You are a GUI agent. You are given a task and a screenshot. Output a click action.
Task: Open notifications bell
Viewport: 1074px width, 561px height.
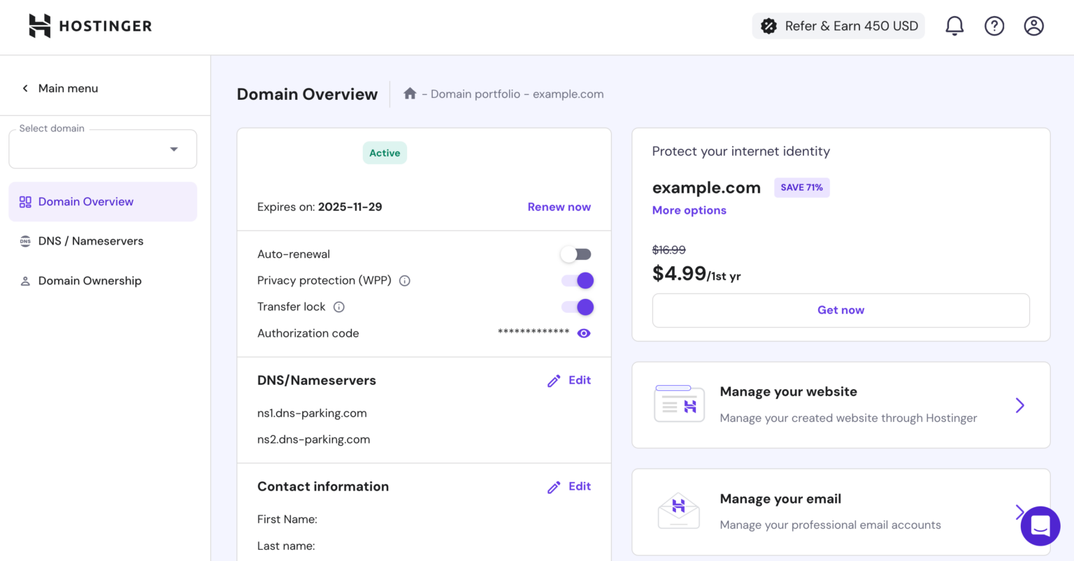point(954,26)
